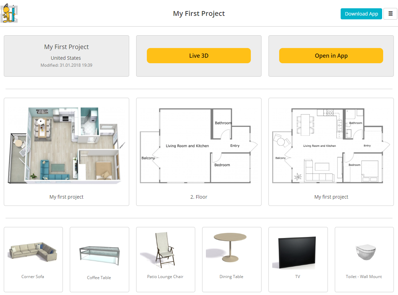The image size is (398, 295).
Task: Click 'My first project' caption under 3D plan
Action: point(66,197)
